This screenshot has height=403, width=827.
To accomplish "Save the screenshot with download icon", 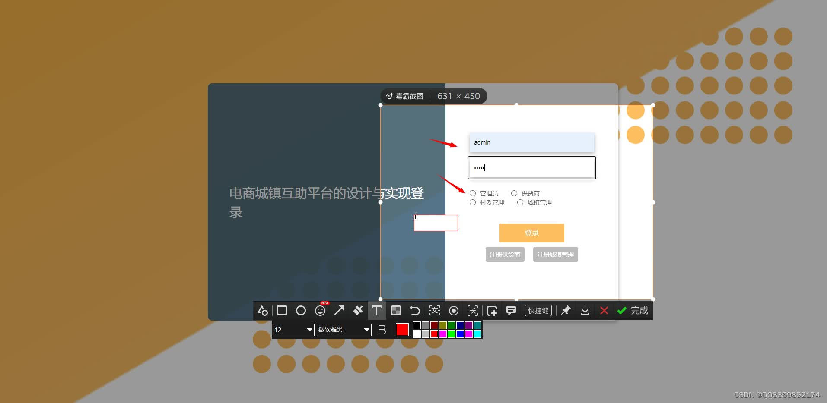I will click(x=585, y=311).
